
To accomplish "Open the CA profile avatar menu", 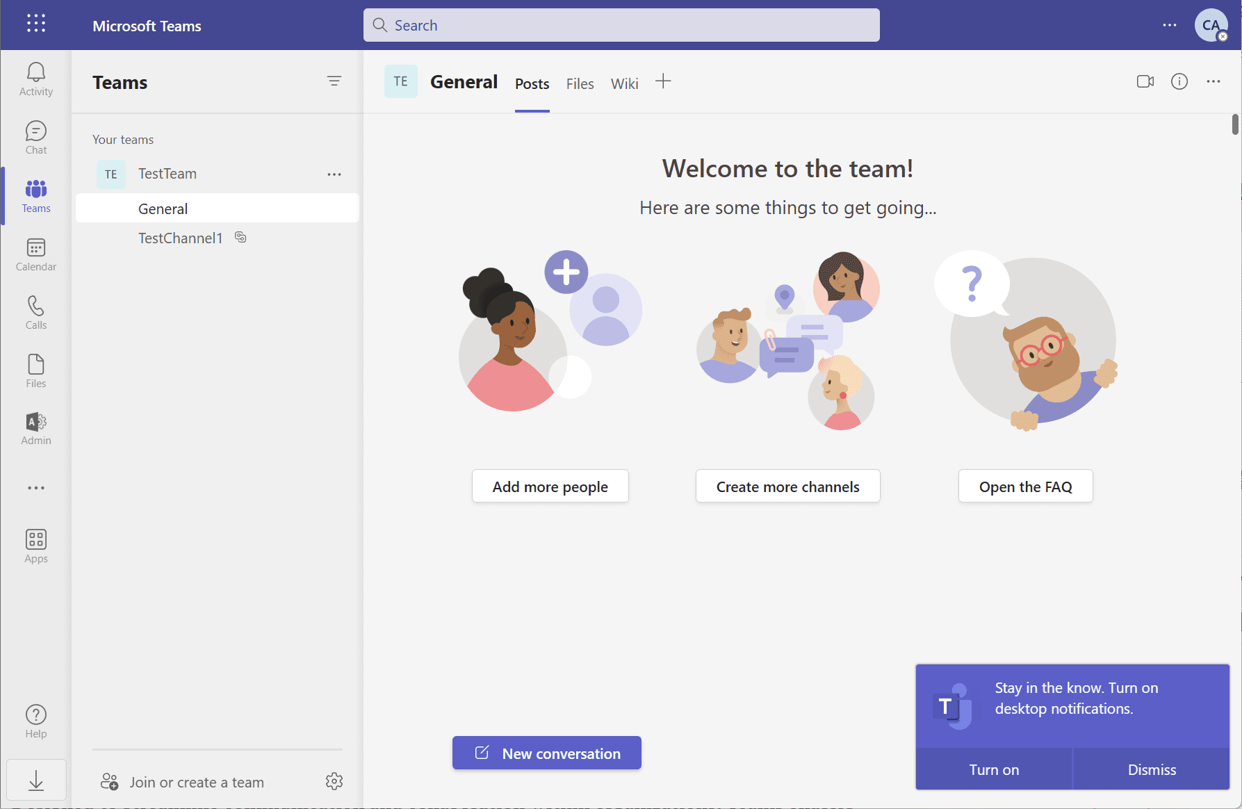I will click(1211, 25).
